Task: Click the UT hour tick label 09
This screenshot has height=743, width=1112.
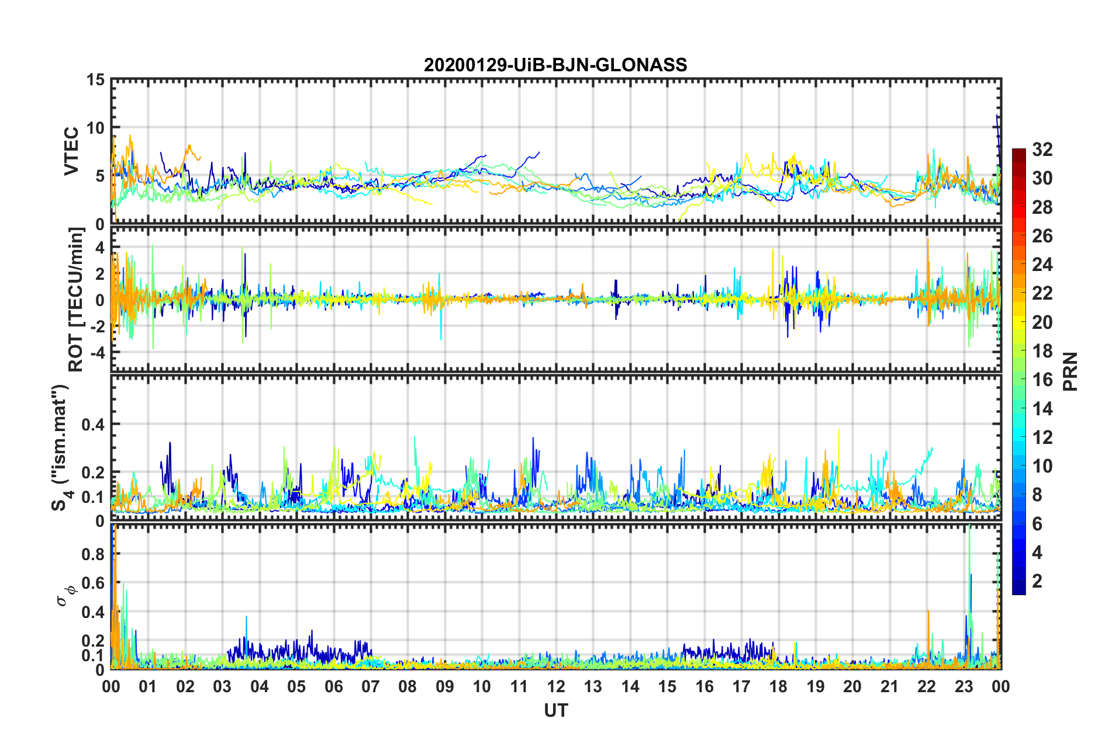Action: pos(445,686)
